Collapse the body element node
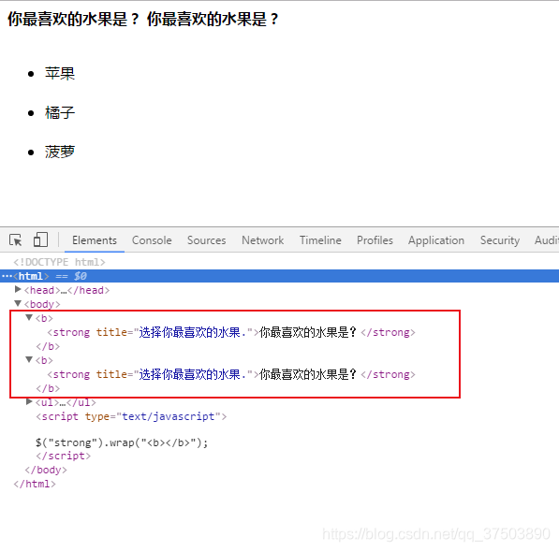This screenshot has width=559, height=551. pyautogui.click(x=18, y=303)
